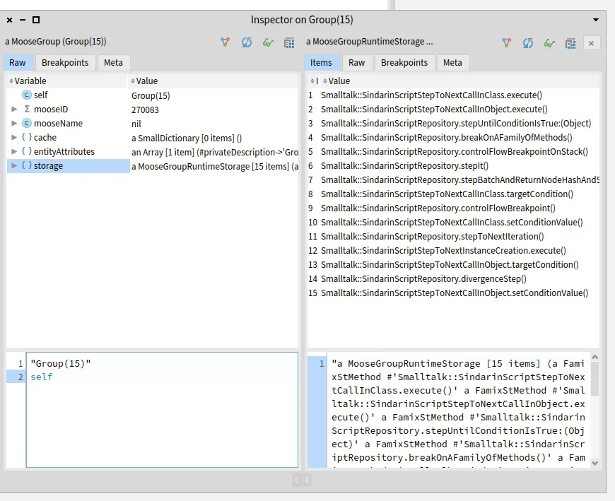Image resolution: width=615 pixels, height=501 pixels.
Task: Select item 1 SindarinScriptStepToNextCallInClass.execute()
Action: pyautogui.click(x=453, y=95)
